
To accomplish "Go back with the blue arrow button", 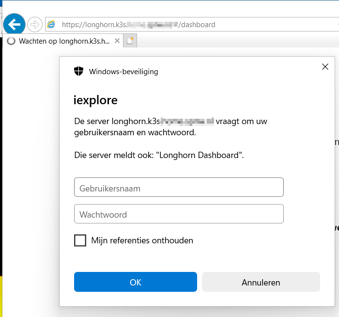I will point(14,24).
